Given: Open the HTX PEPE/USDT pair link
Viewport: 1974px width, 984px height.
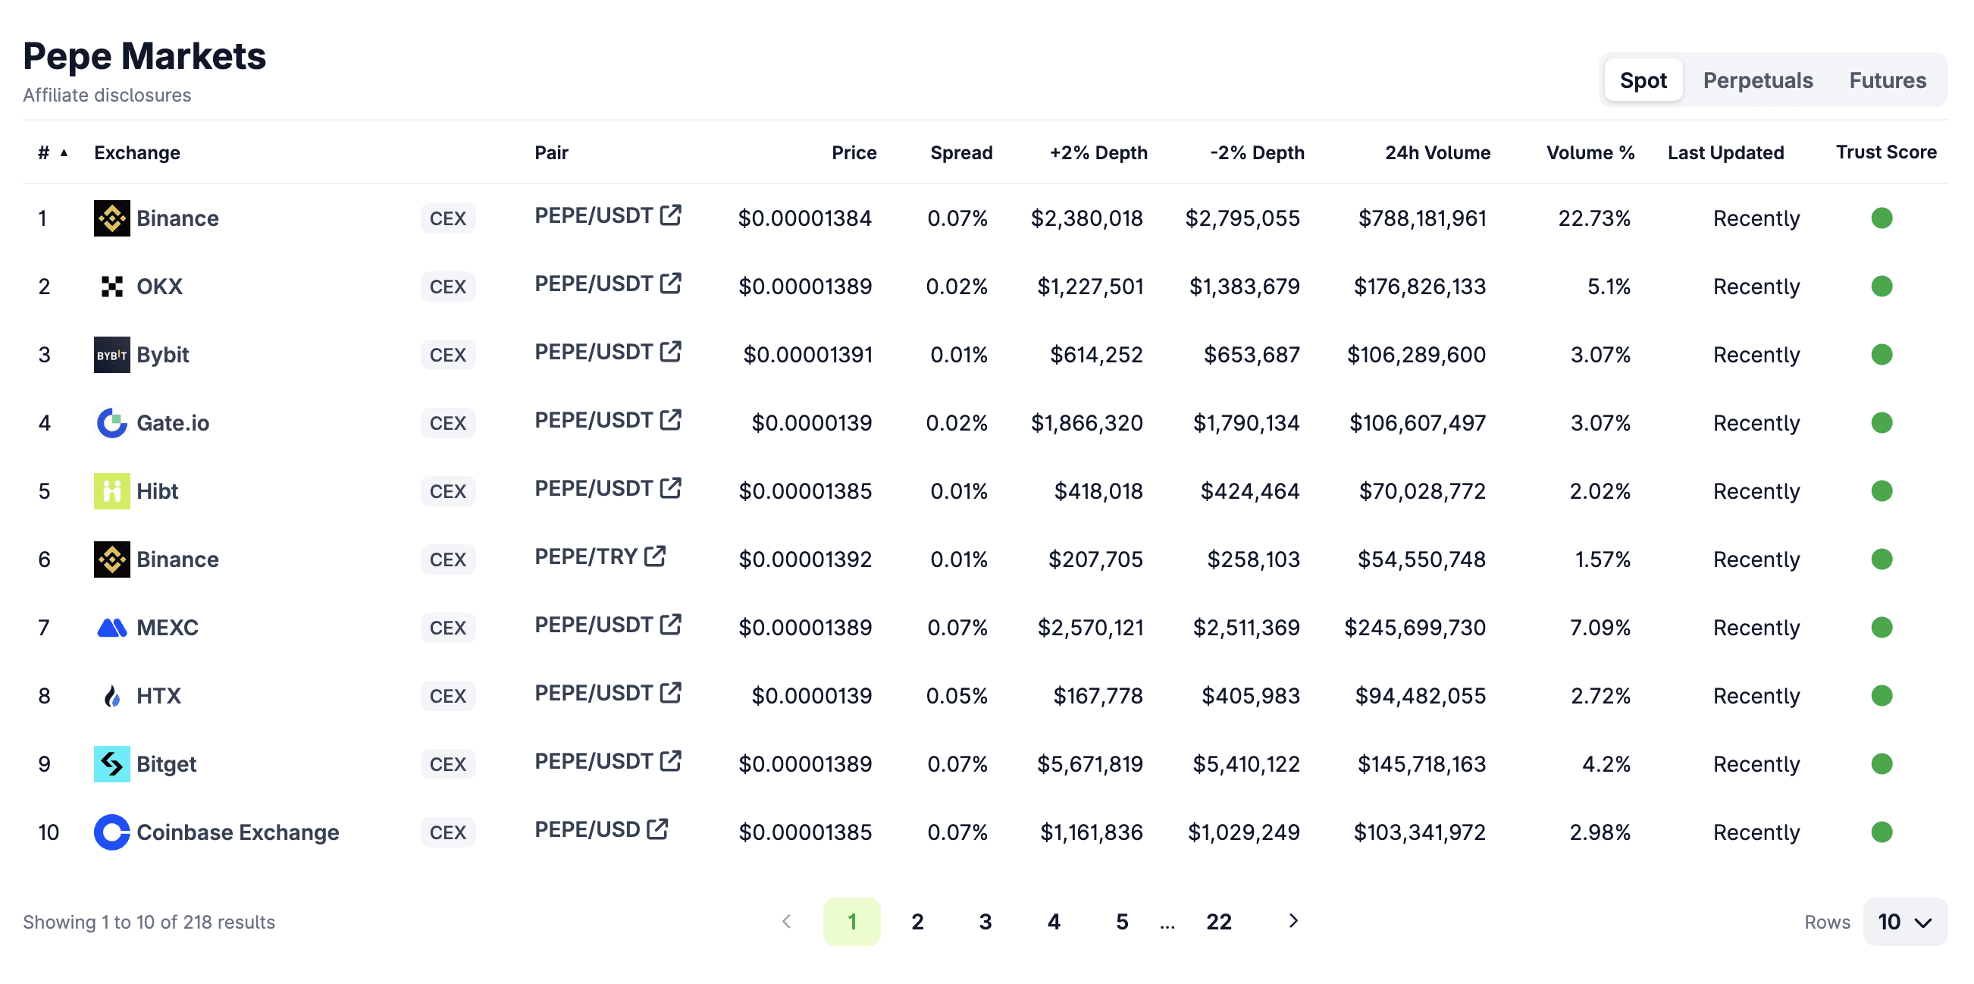Looking at the screenshot, I should pos(594,694).
